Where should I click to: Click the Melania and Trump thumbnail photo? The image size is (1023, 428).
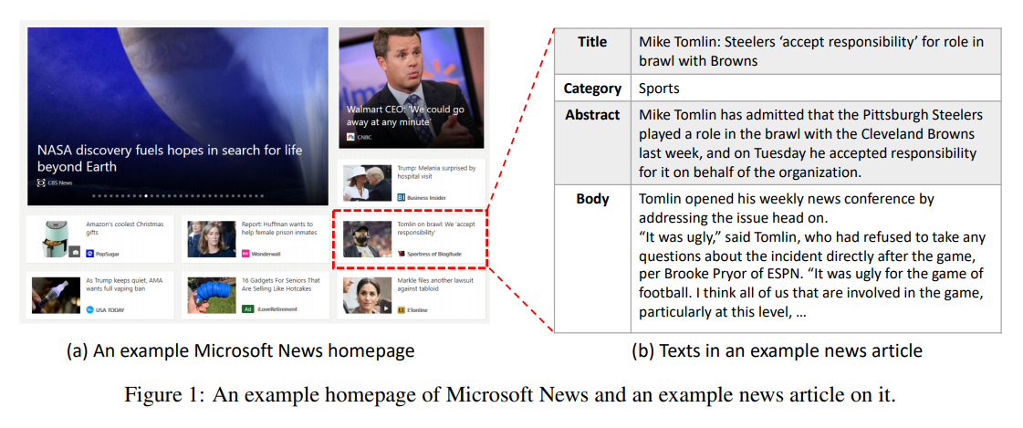point(368,183)
